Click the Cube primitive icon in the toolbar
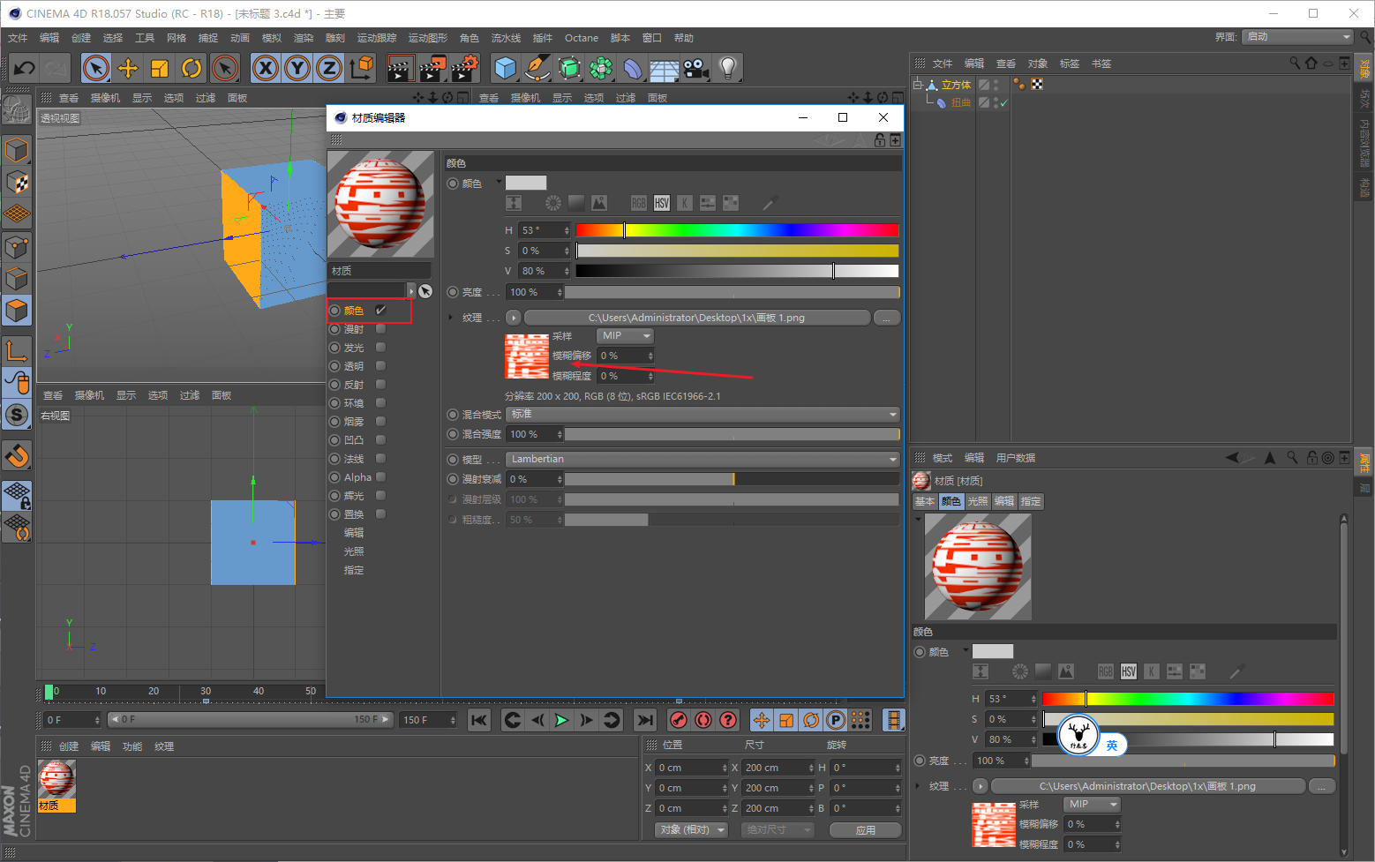The width and height of the screenshot is (1375, 862). point(506,68)
